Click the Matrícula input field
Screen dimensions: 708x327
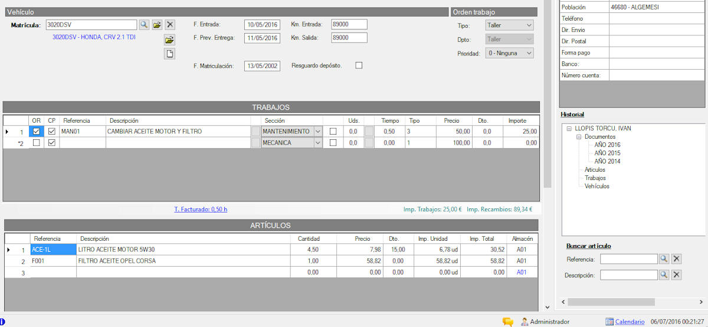tap(91, 25)
